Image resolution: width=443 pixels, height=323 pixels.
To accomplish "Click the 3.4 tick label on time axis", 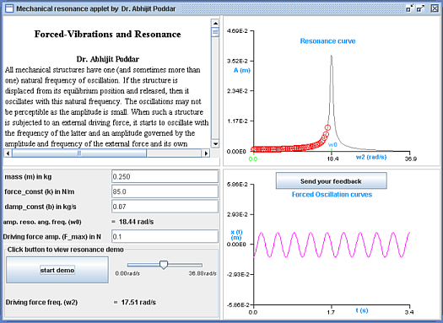I will pyautogui.click(x=409, y=312).
